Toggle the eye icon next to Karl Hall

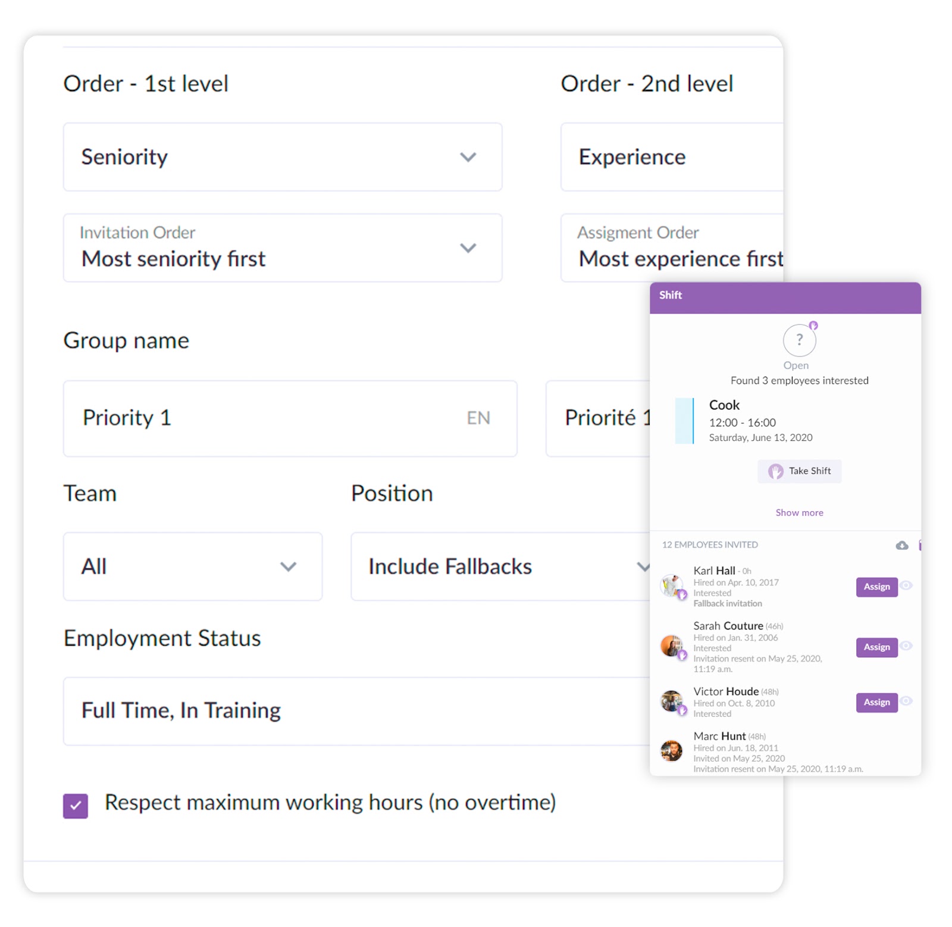pyautogui.click(x=906, y=585)
